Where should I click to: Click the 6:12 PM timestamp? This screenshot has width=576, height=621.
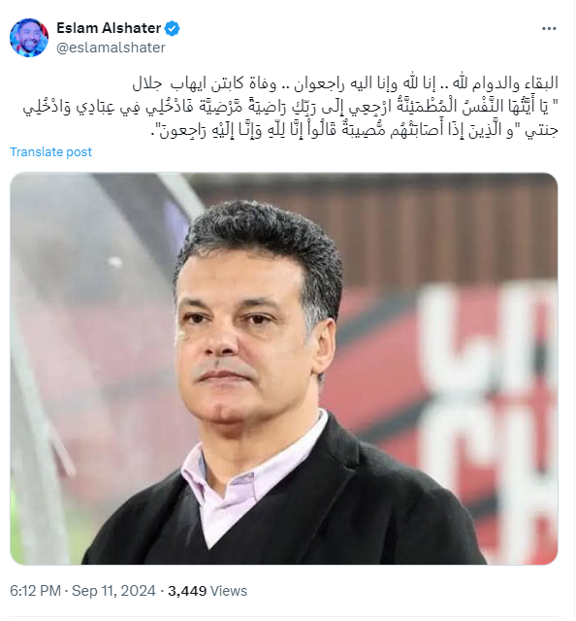pyautogui.click(x=35, y=591)
